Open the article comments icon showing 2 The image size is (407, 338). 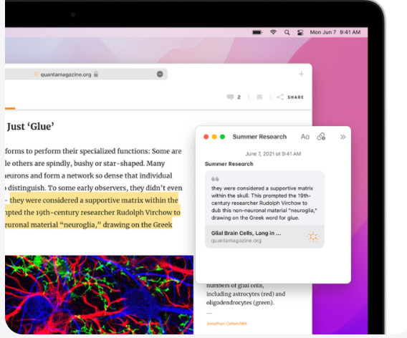pos(234,97)
